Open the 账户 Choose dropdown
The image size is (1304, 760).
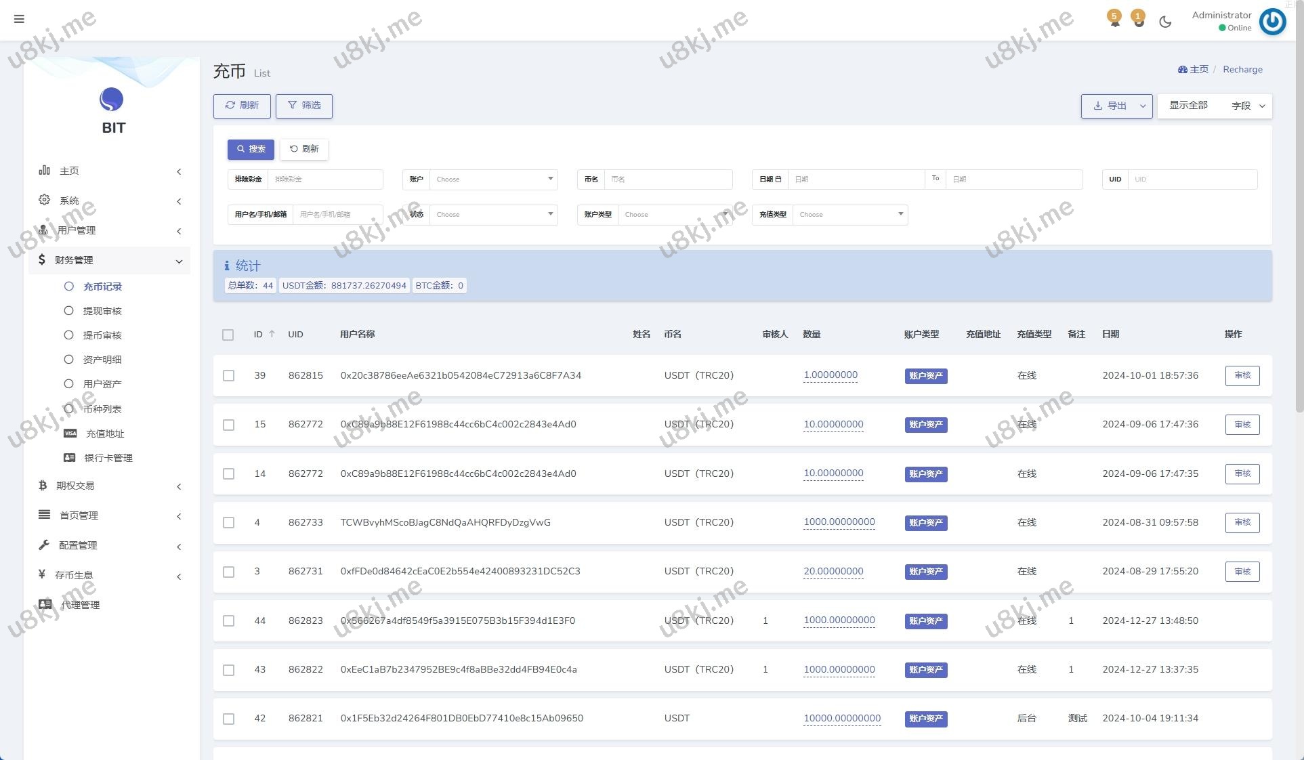pos(493,180)
